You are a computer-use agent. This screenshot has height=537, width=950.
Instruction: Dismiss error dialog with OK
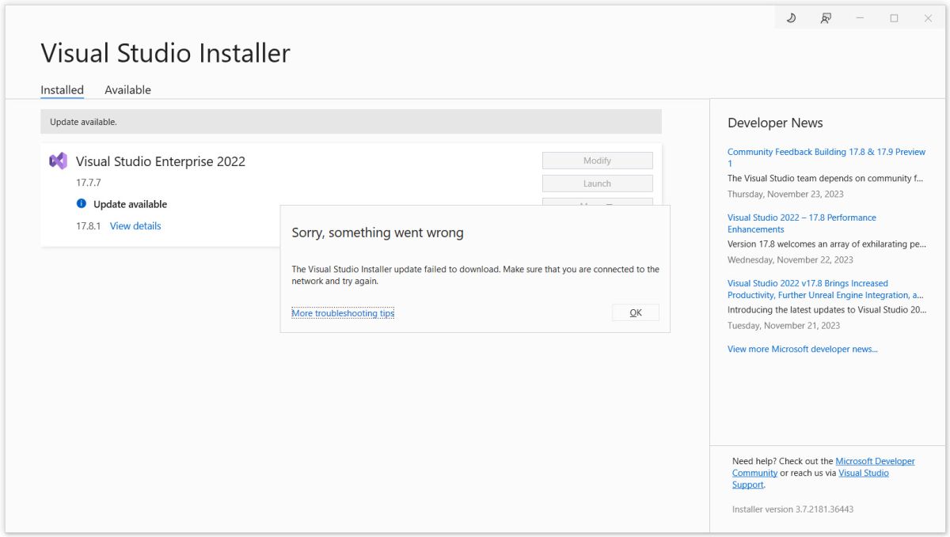[636, 312]
